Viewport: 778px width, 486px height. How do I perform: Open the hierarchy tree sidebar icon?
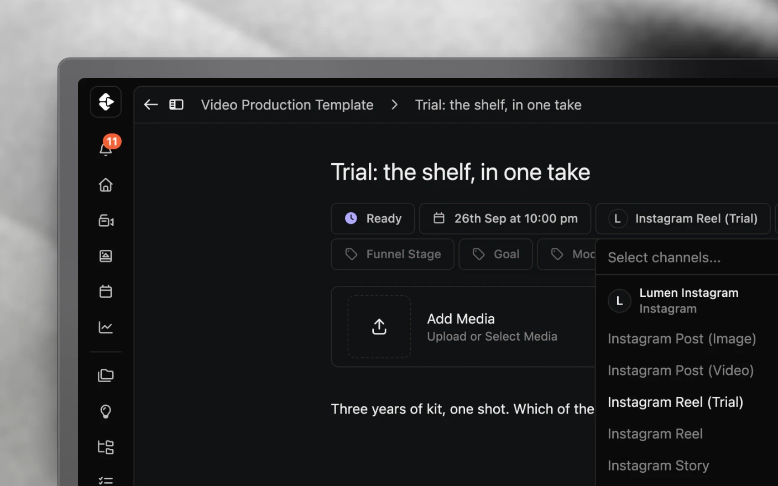pos(106,447)
